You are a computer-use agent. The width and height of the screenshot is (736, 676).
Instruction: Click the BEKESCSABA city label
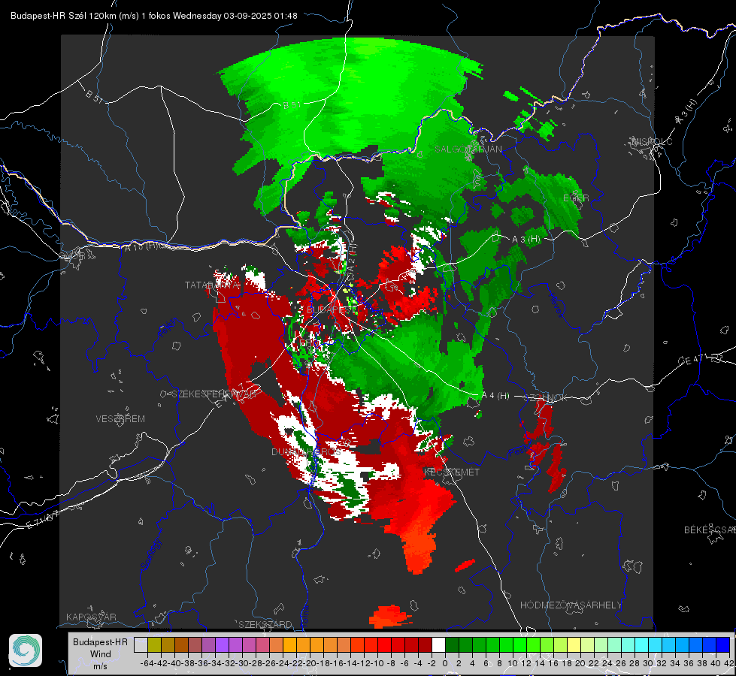pyautogui.click(x=710, y=530)
